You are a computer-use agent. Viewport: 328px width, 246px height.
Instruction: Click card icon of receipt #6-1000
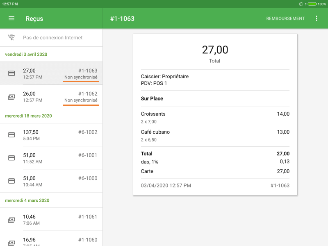pyautogui.click(x=11, y=181)
